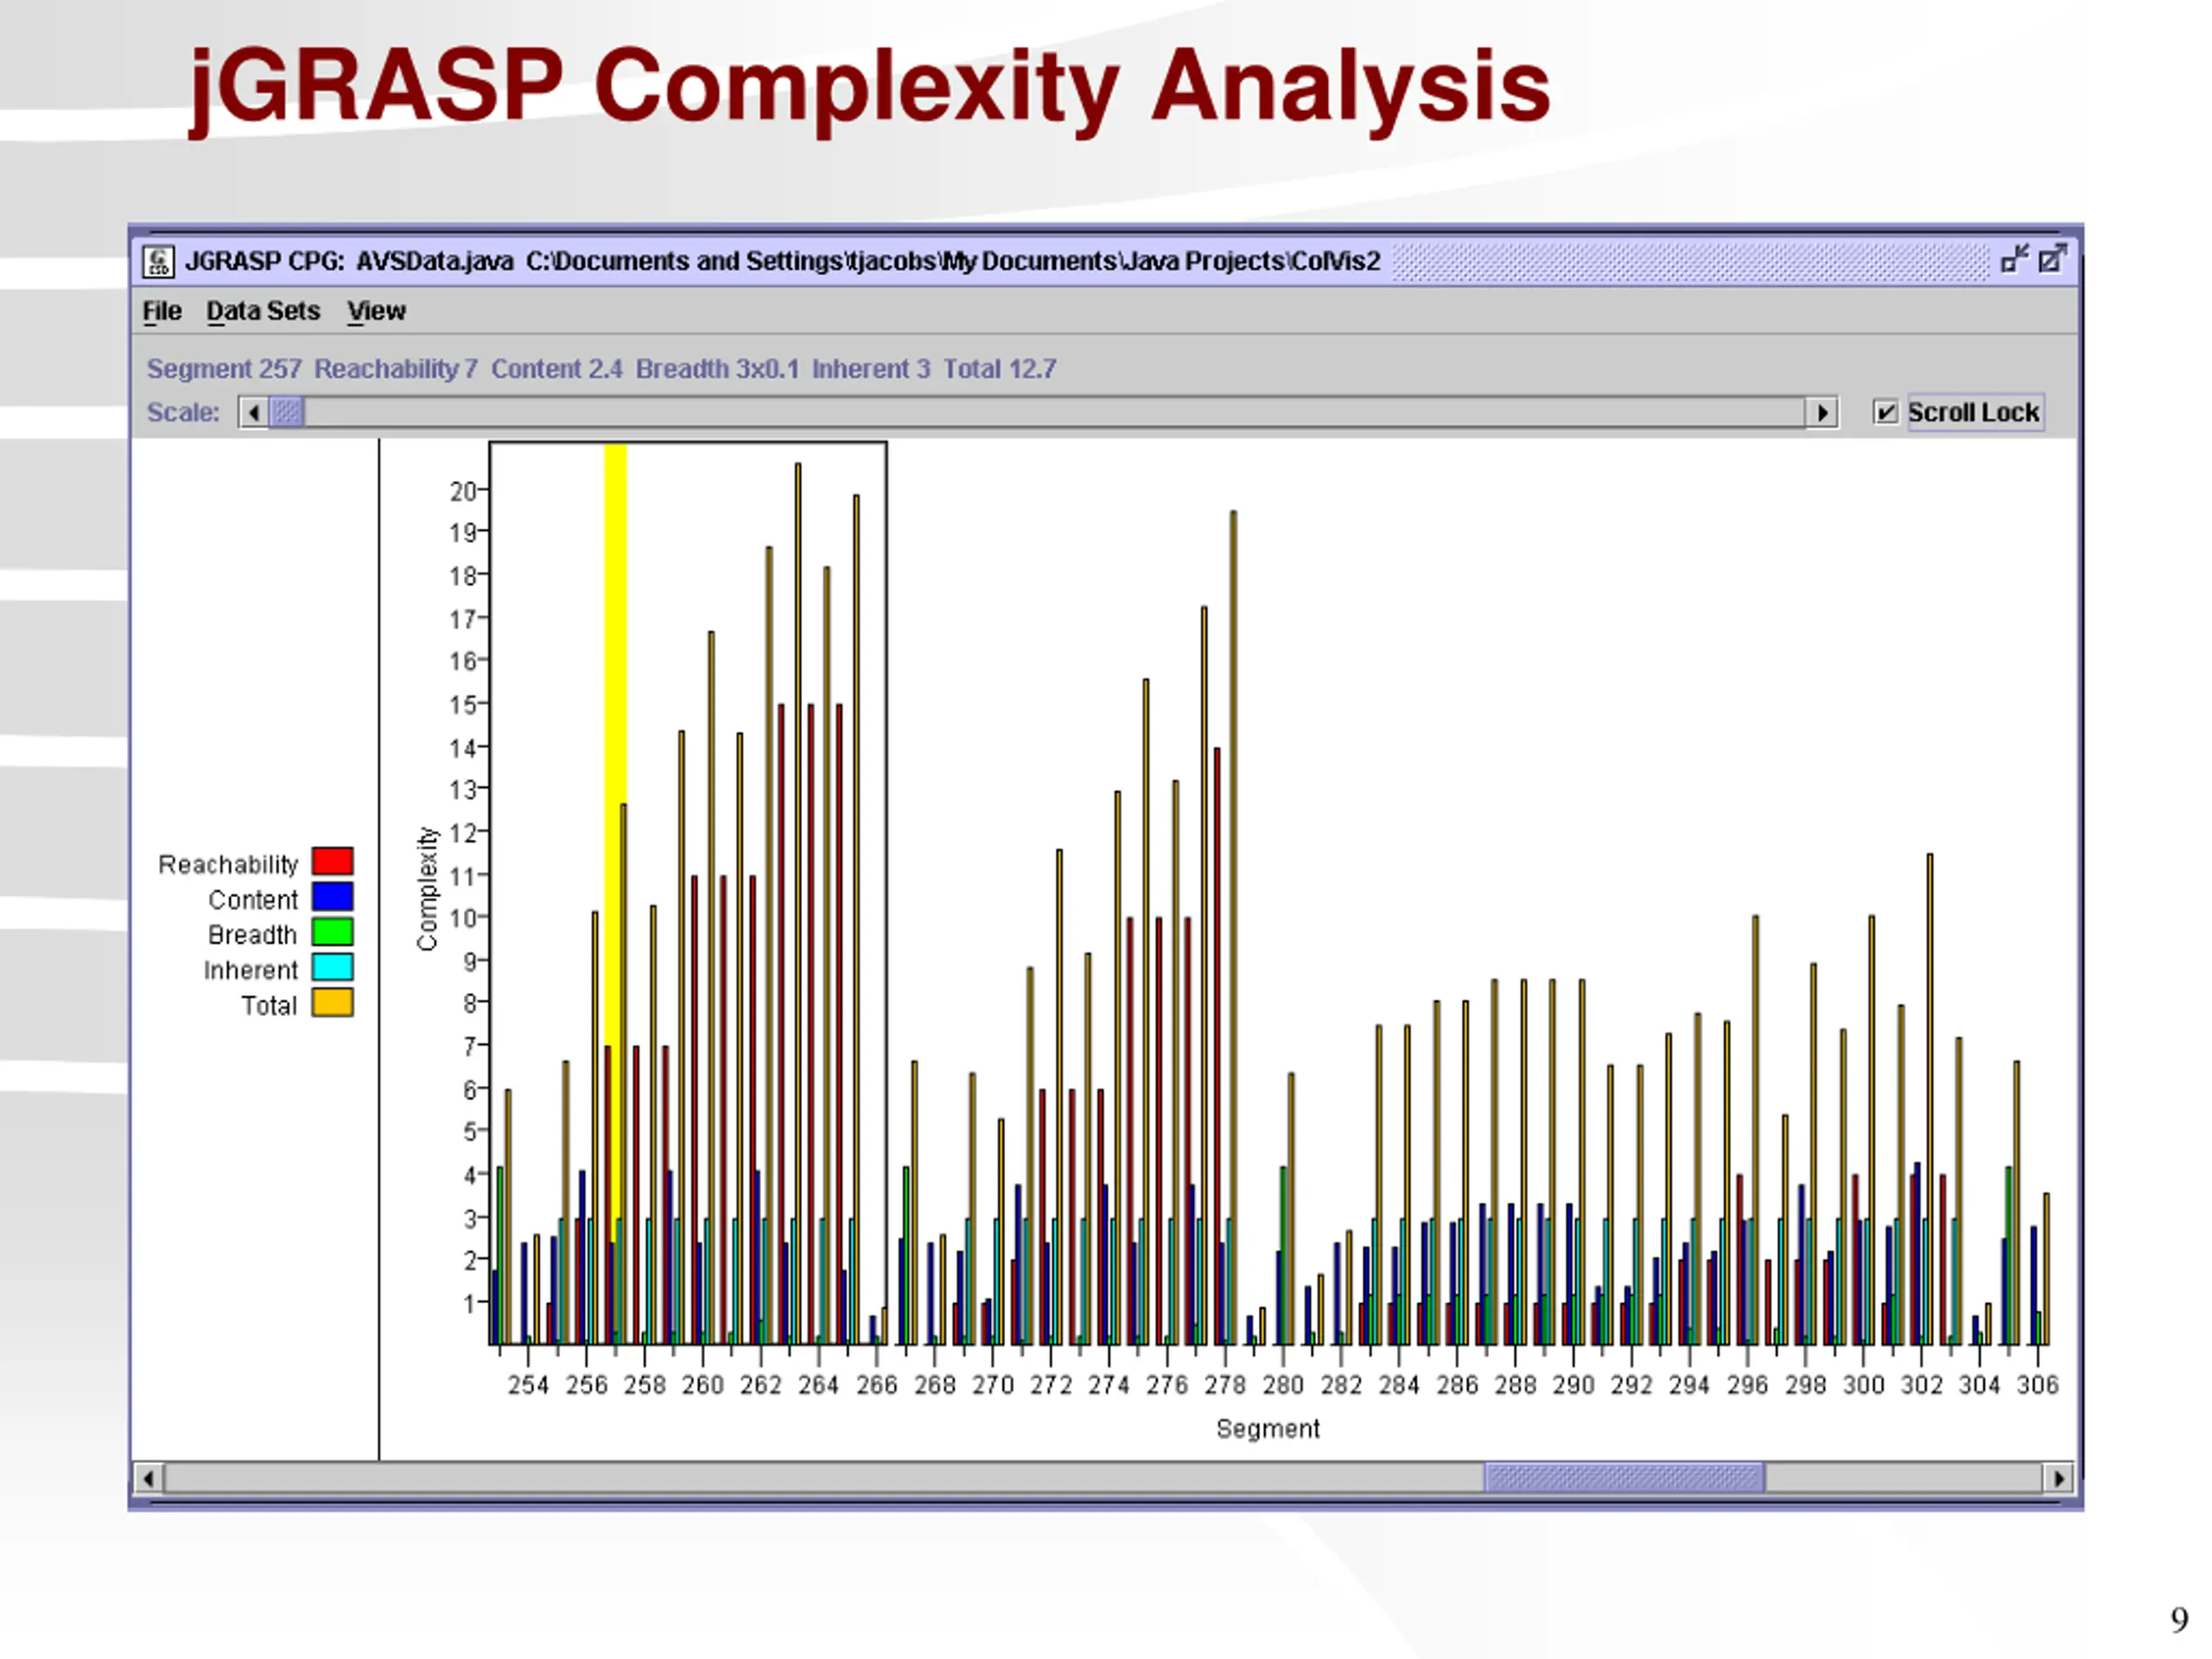
Task: Click the Total legend label
Action: 269,1005
